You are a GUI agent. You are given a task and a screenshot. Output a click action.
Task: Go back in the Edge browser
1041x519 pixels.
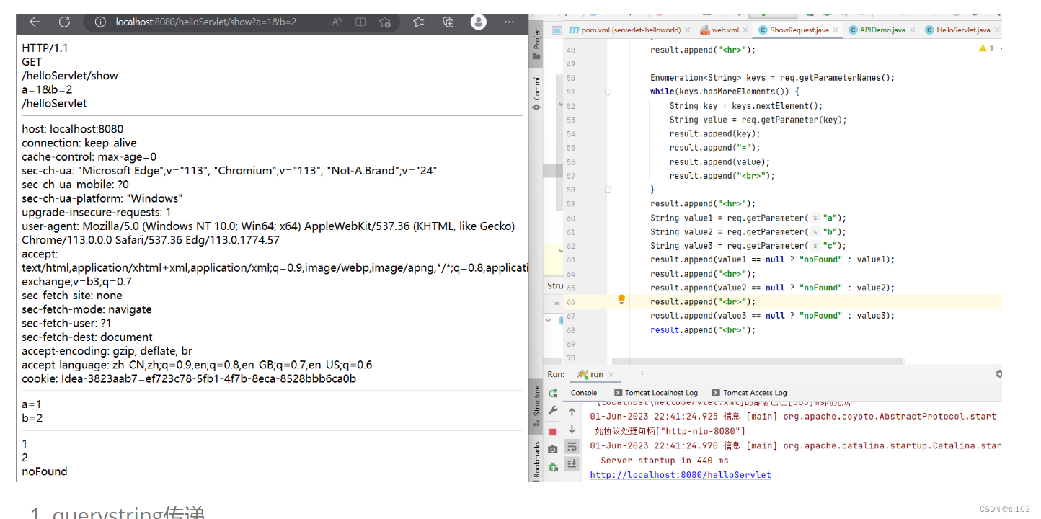pyautogui.click(x=35, y=22)
